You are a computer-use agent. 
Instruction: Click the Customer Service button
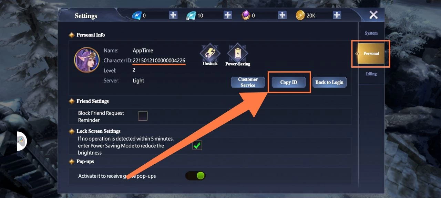248,82
